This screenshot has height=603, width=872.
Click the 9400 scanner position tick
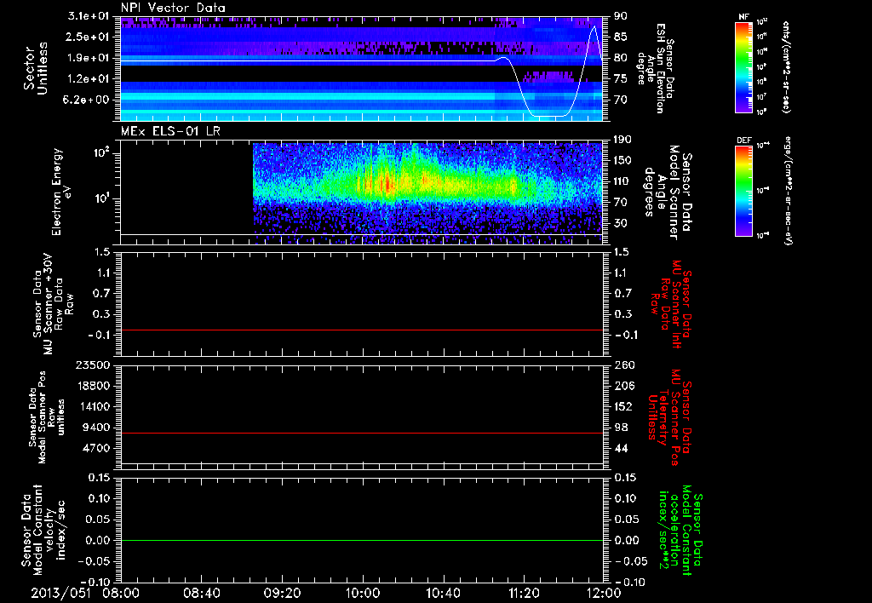pyautogui.click(x=95, y=428)
